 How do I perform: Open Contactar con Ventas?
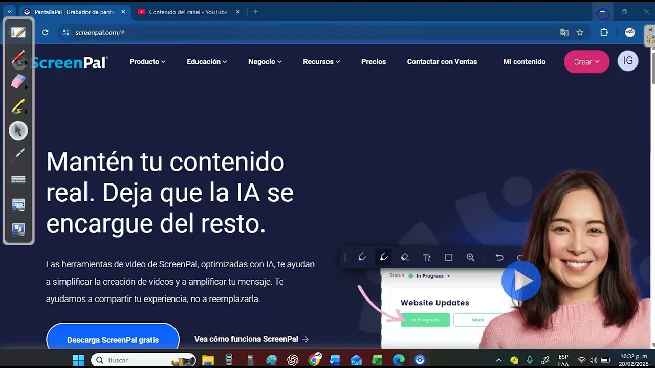coord(442,61)
